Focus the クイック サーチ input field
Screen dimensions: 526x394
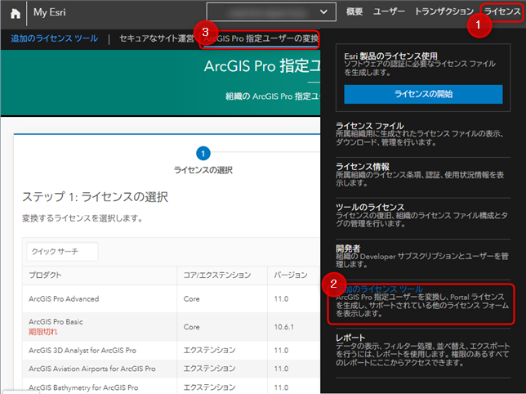click(62, 252)
